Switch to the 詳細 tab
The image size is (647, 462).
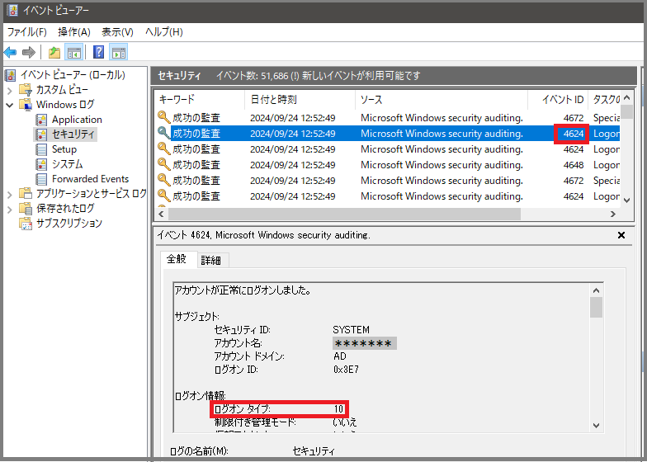210,260
